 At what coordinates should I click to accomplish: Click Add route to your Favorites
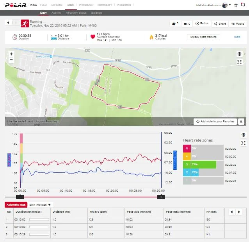(215, 122)
